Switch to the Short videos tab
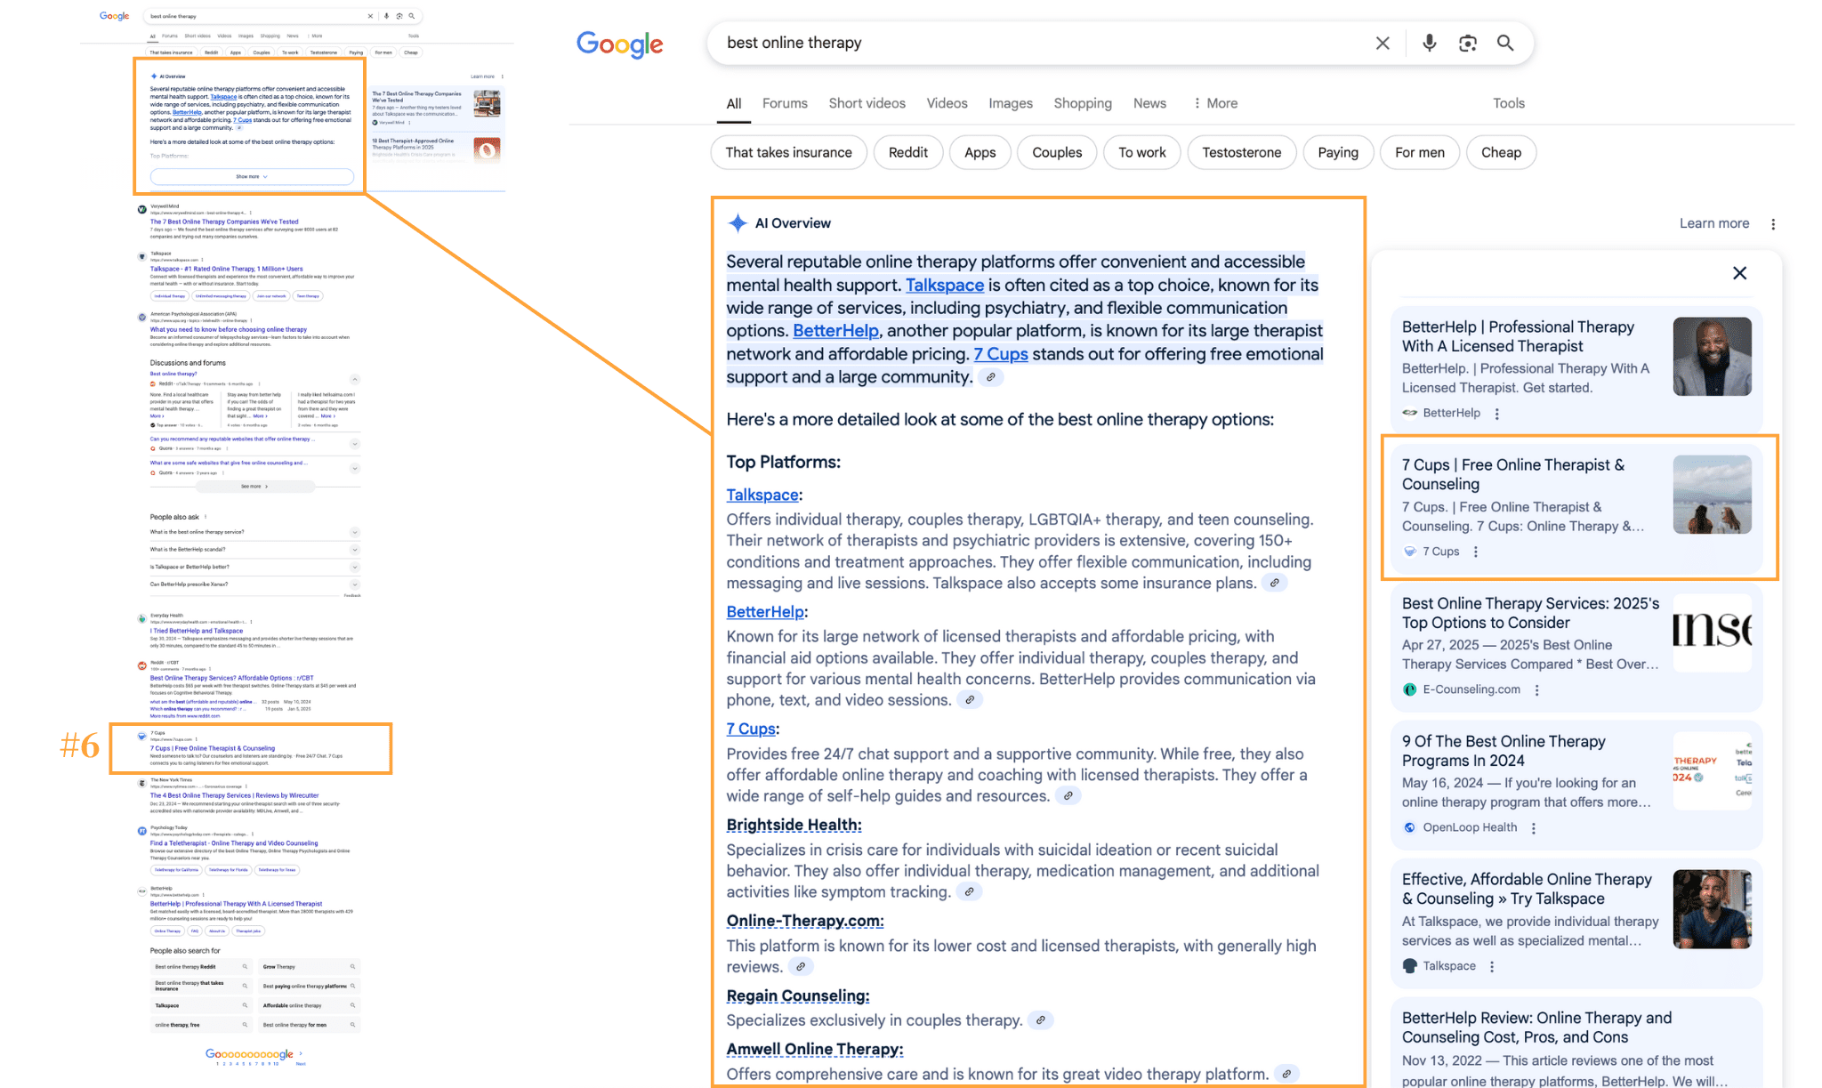 point(867,103)
